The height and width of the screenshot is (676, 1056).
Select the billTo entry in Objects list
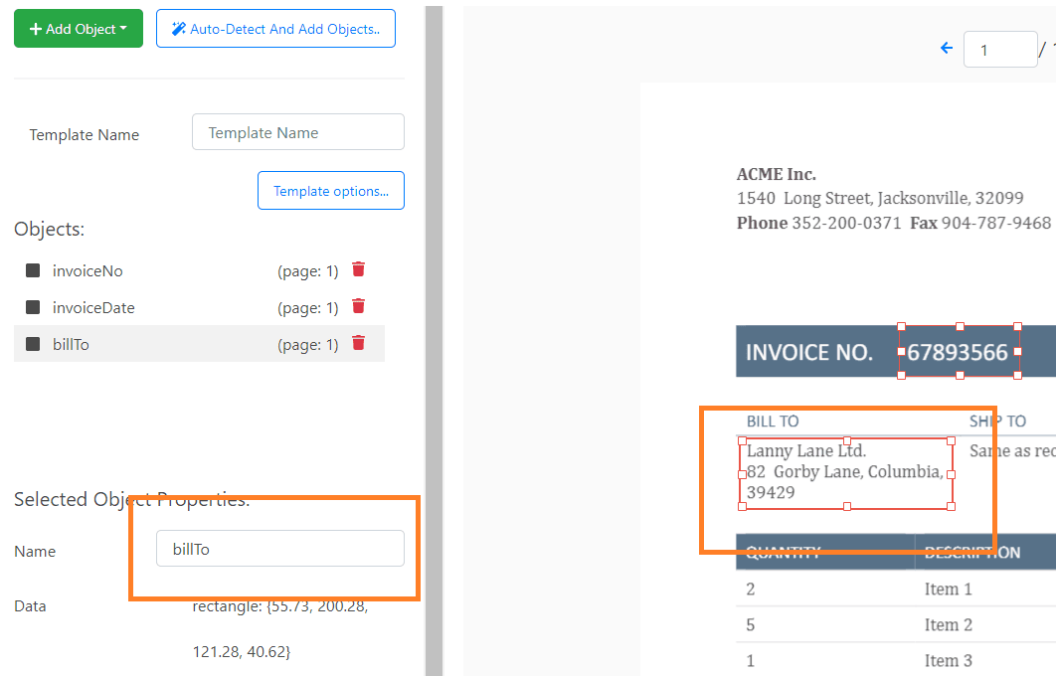coord(71,344)
